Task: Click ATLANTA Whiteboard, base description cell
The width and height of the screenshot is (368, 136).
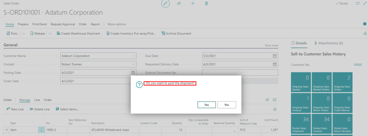Action: 115,130
